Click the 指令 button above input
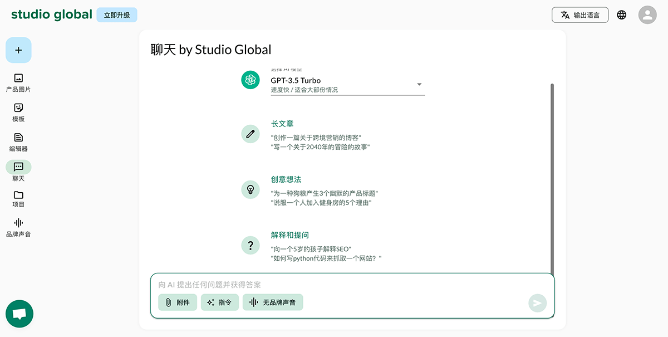The image size is (668, 337). (x=219, y=302)
